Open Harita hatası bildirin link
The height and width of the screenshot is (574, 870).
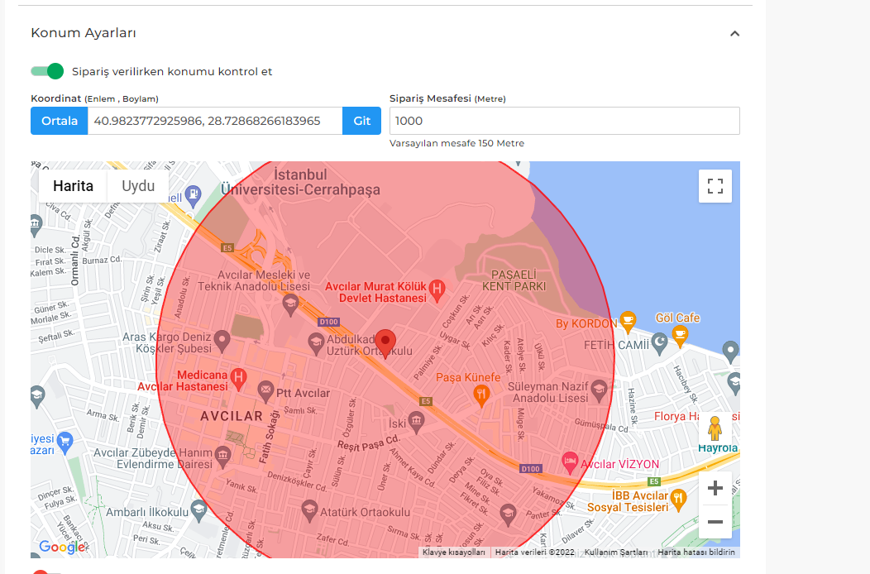(696, 552)
